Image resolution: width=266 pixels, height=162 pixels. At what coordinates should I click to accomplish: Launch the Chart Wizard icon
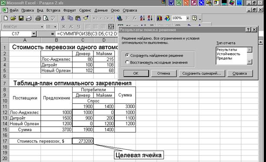tap(159, 18)
